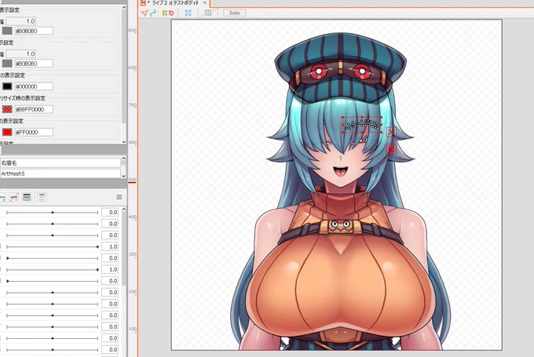Select the blue curve path tool icon
Image resolution: width=534 pixels, height=357 pixels.
point(153,13)
